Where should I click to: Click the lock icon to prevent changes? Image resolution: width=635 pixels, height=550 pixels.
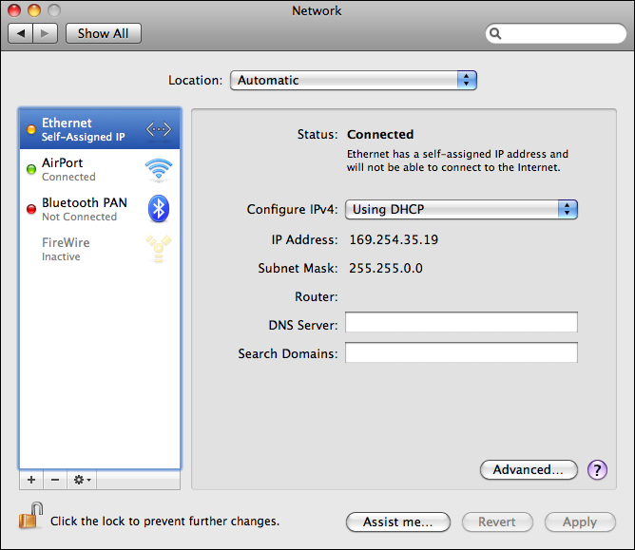pyautogui.click(x=29, y=518)
